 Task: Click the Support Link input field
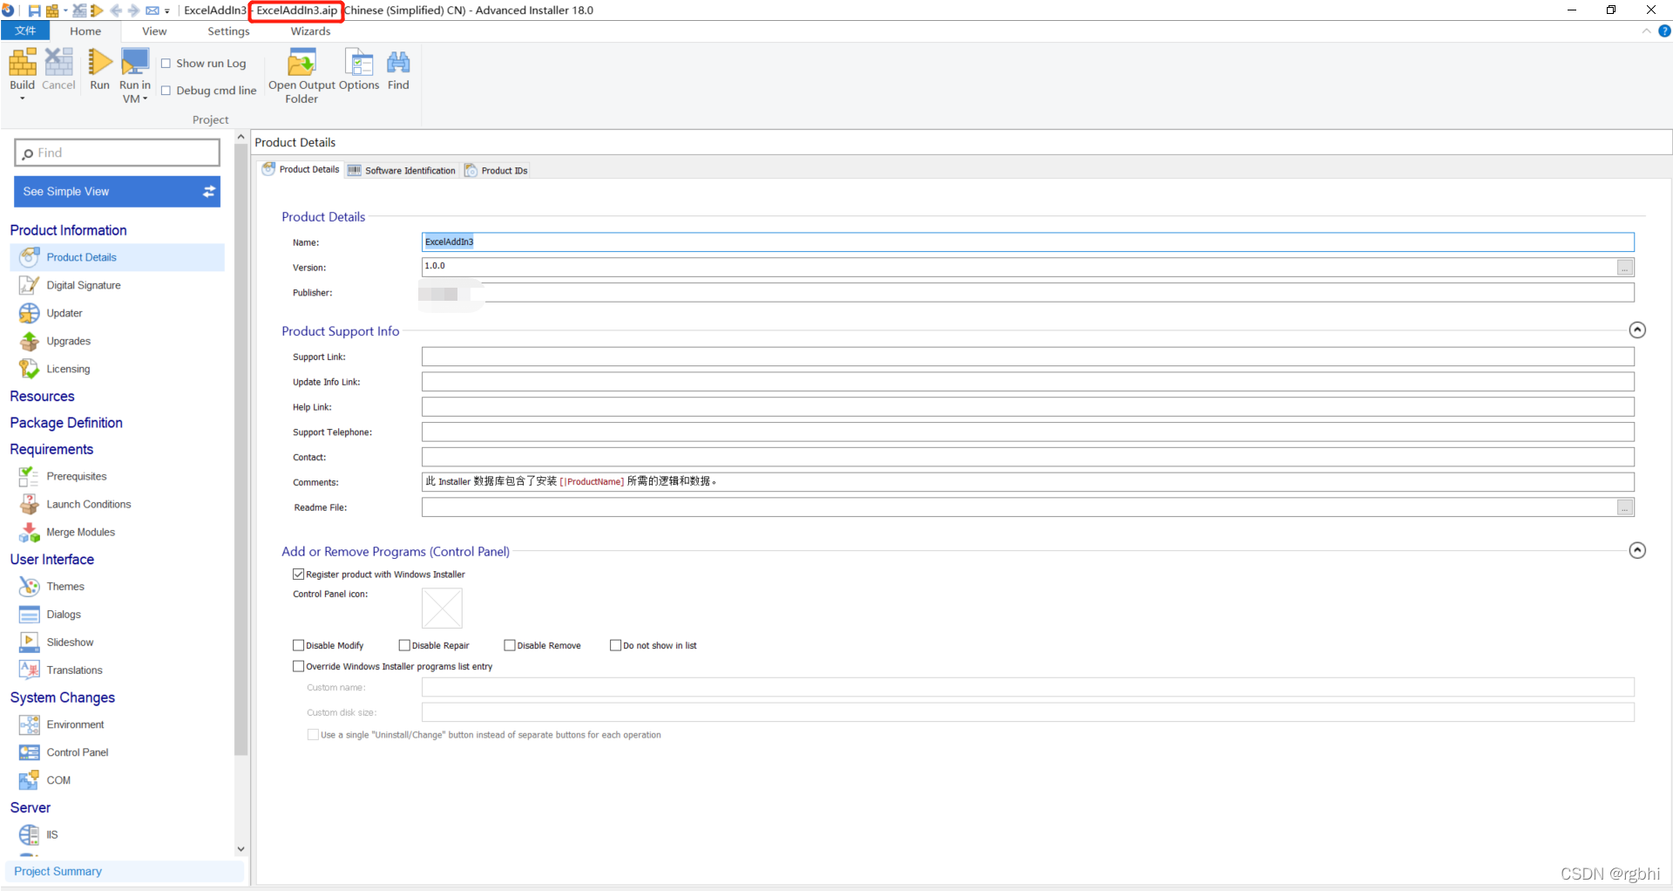[x=1027, y=357]
